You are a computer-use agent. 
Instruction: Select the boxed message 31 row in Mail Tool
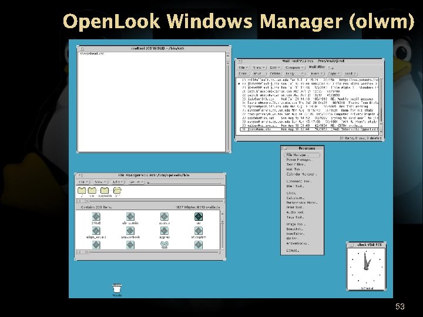coord(309,129)
